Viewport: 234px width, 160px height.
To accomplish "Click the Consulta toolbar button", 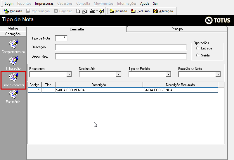I will click(x=13, y=11).
